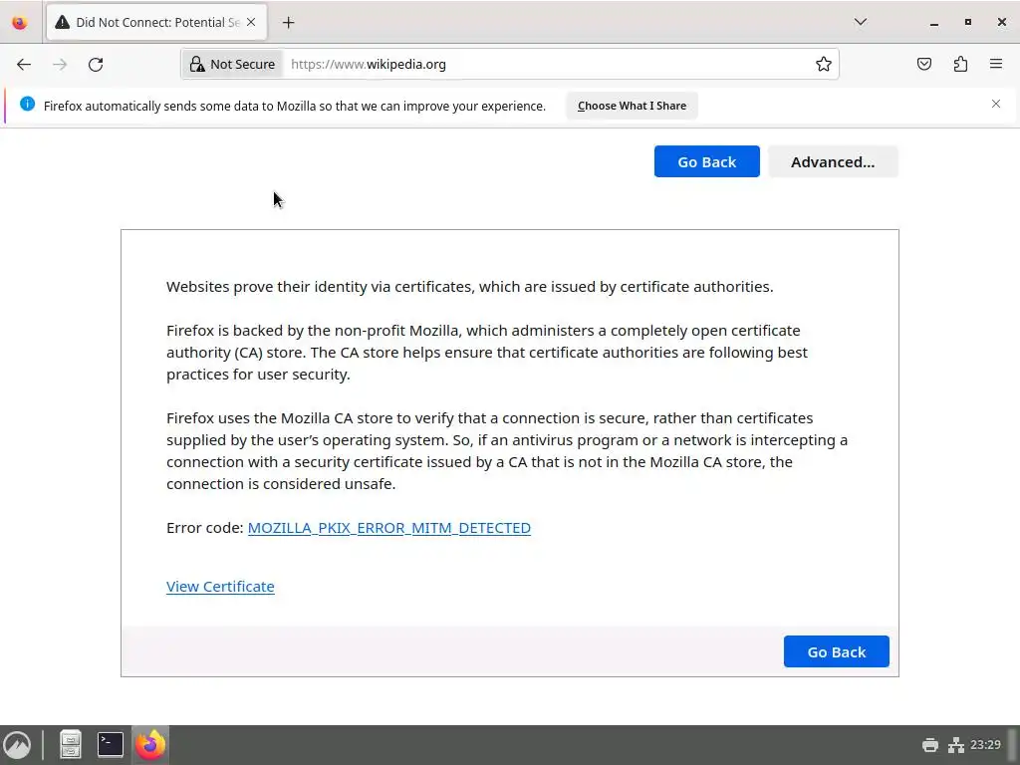Screen dimensions: 1020x765
Task: Open the file manager from taskbar
Action: click(x=71, y=745)
